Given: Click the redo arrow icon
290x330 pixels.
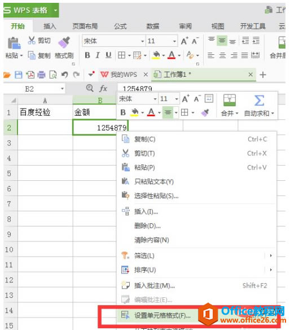Looking at the screenshot, I should 77,74.
